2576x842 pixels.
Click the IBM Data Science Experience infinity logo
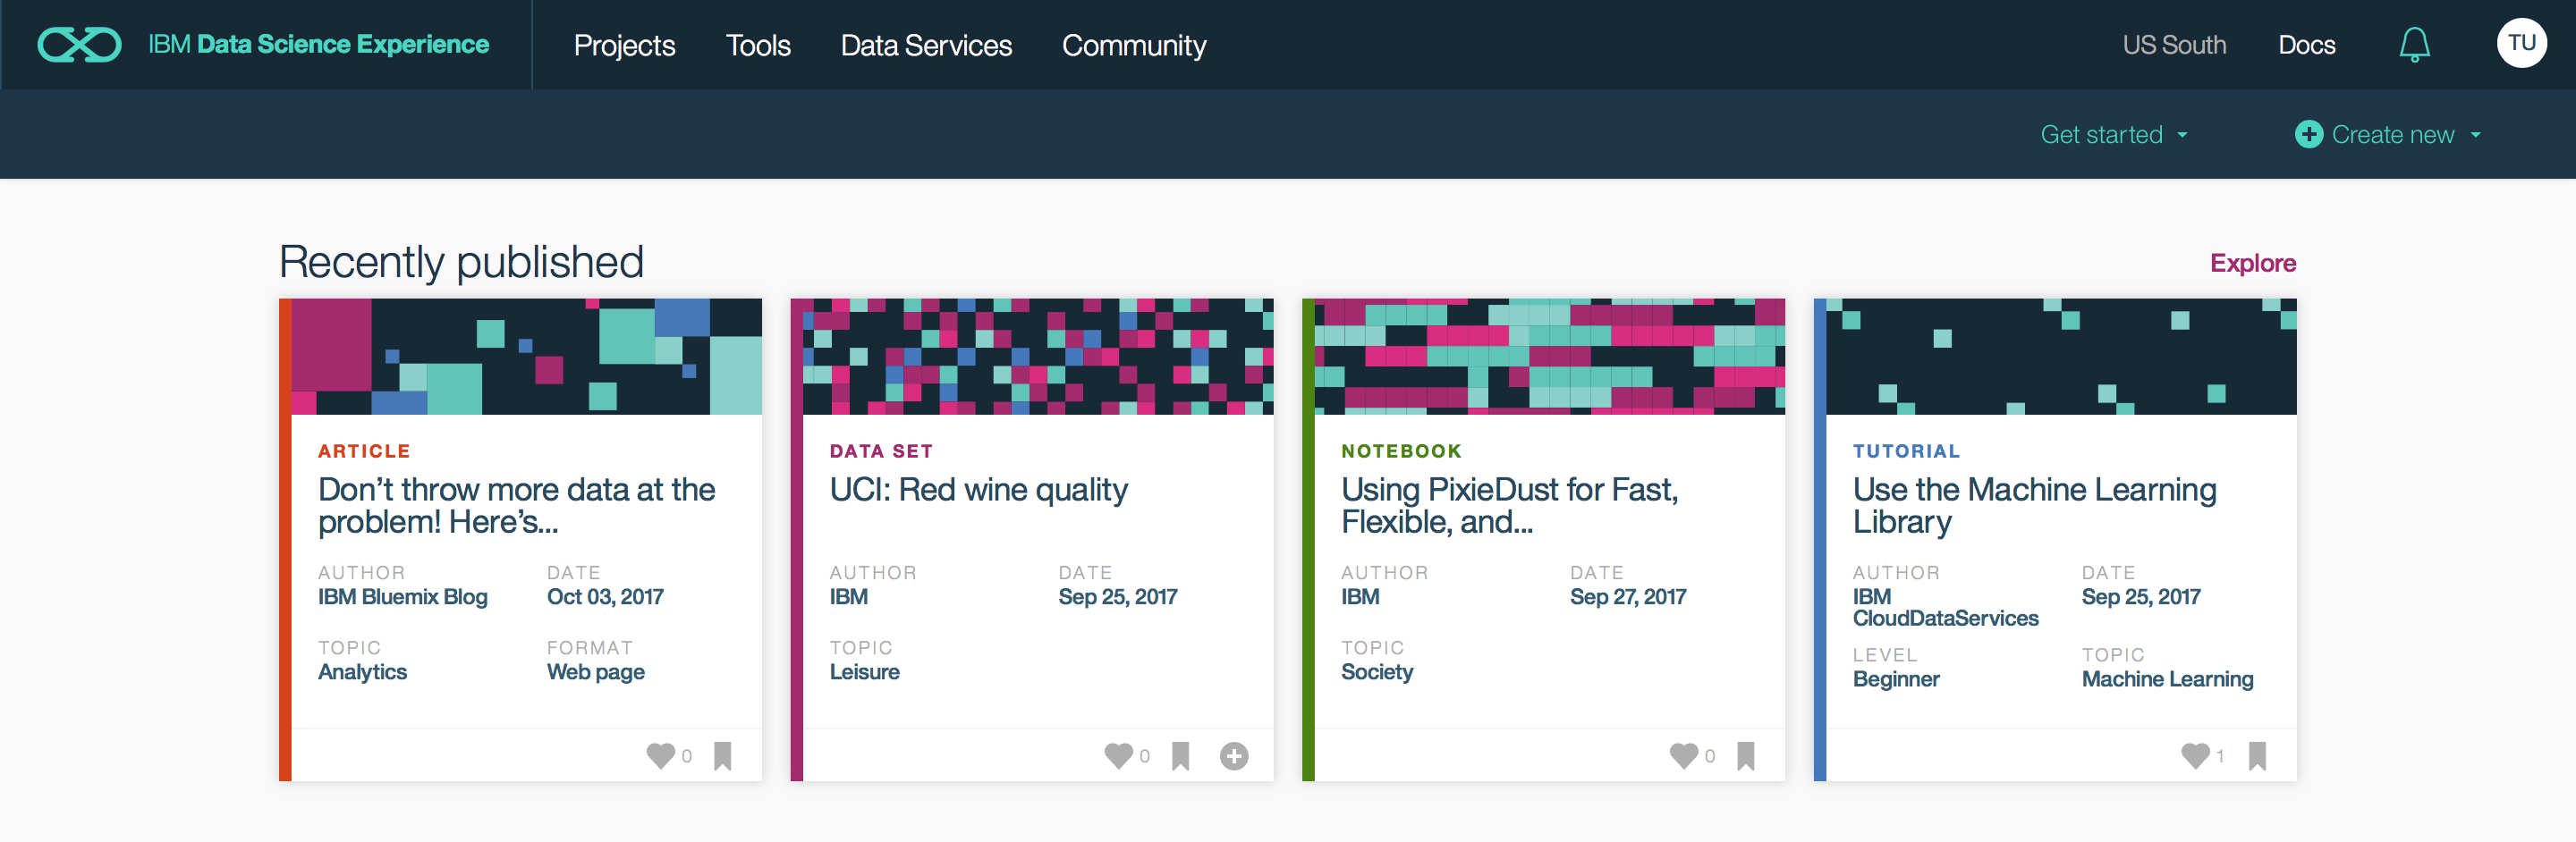pyautogui.click(x=79, y=45)
